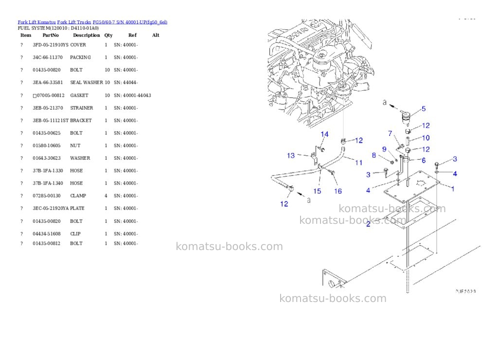Image resolution: width=498 pixels, height=352 pixels.
Task: Click callout number 14 in the diagram
Action: (x=324, y=134)
